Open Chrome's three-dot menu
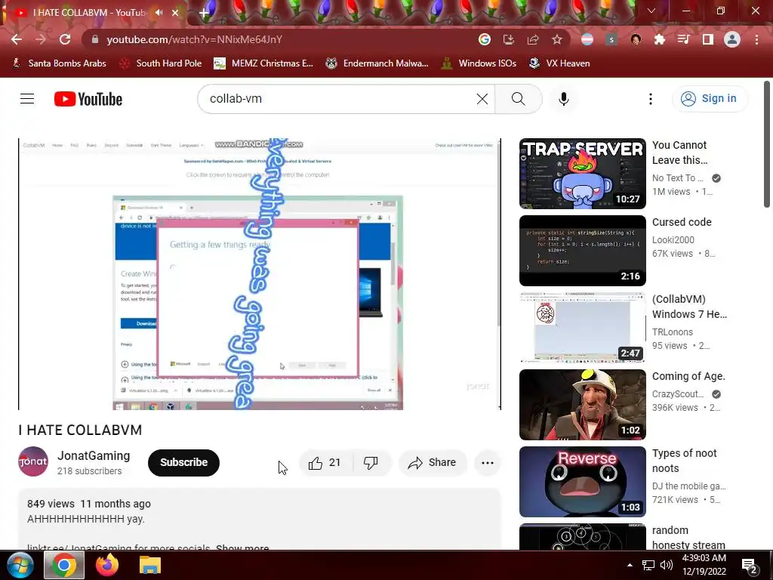This screenshot has width=773, height=580. 756,39
